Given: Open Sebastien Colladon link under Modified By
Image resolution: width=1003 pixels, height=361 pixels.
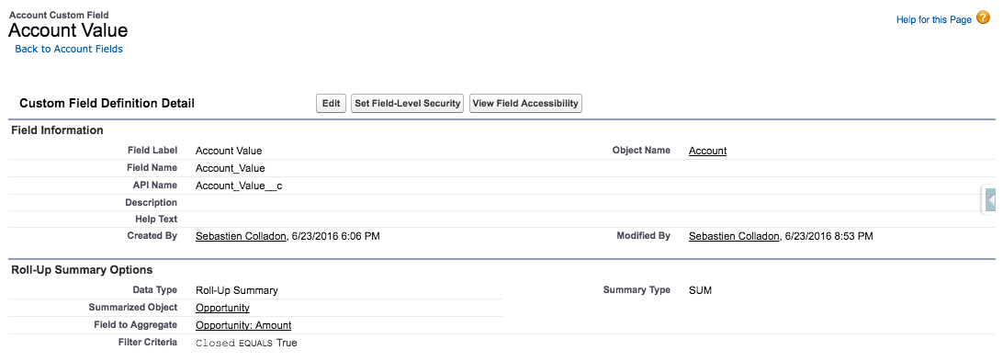Looking at the screenshot, I should (x=734, y=236).
